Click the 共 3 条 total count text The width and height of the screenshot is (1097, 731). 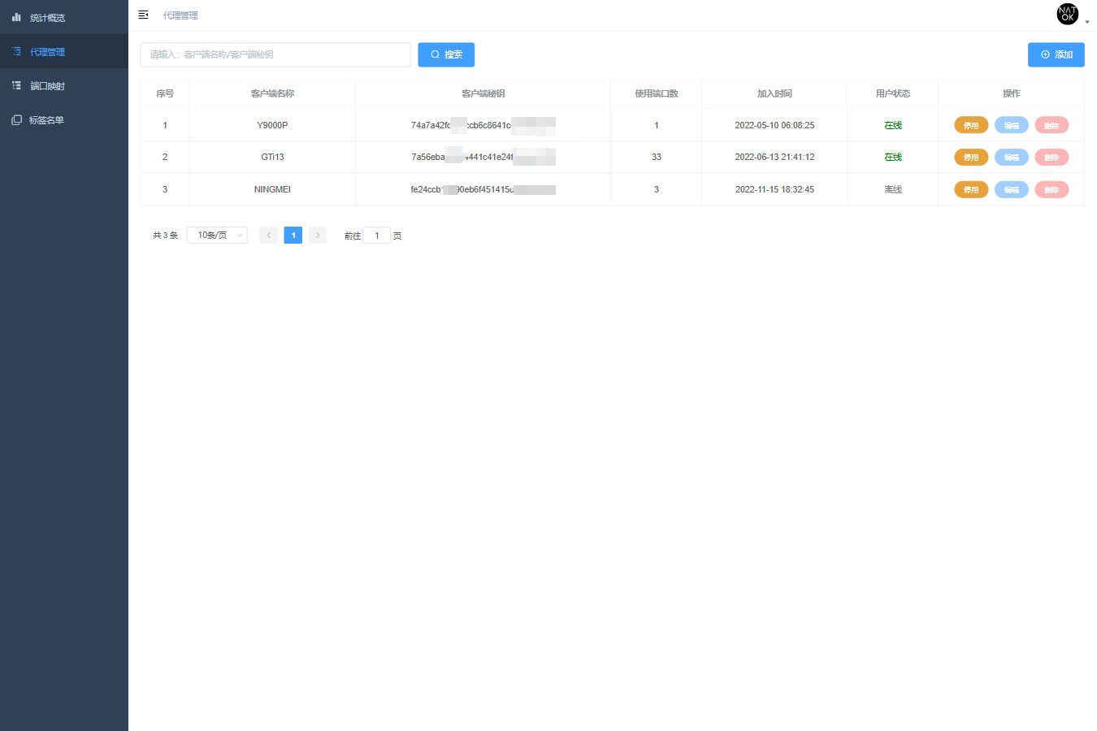[165, 236]
